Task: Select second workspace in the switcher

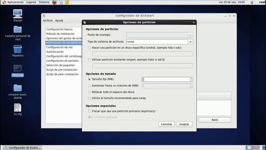Action: (x=256, y=147)
